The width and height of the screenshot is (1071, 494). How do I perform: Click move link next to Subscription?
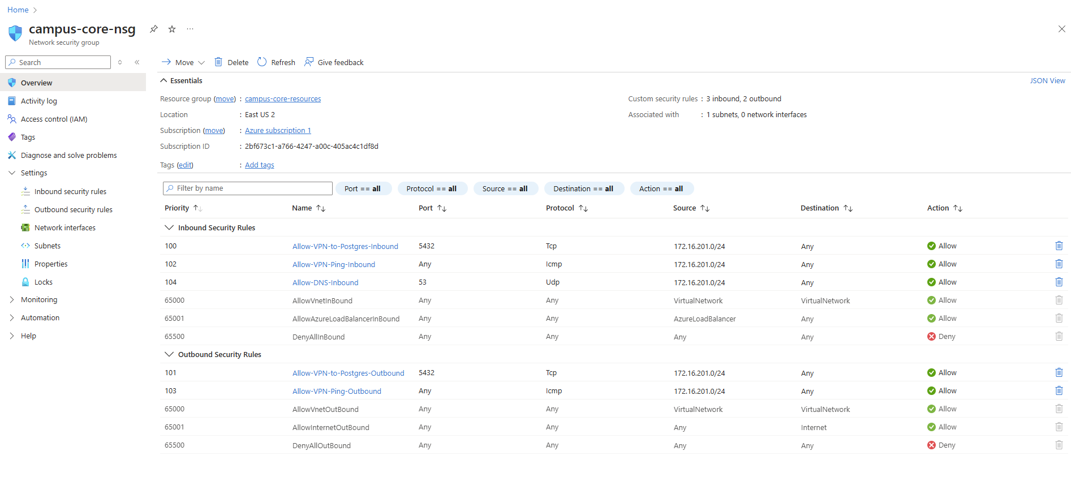pos(214,130)
